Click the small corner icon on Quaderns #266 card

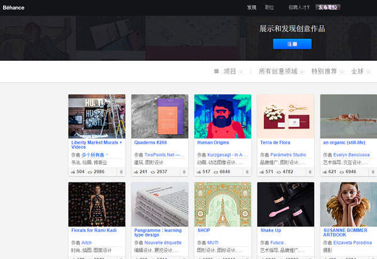[x=184, y=171]
